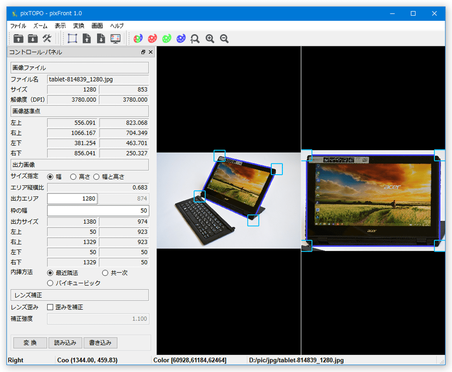This screenshot has width=452, height=372.
Task: Open the 表示 menu
Action: [x=60, y=26]
